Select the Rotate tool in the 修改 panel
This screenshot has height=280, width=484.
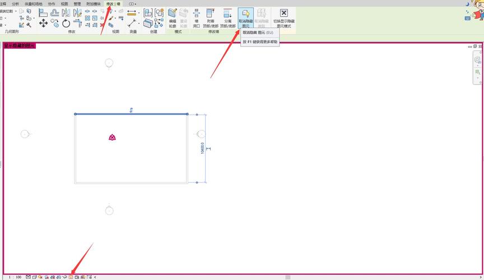[66, 23]
